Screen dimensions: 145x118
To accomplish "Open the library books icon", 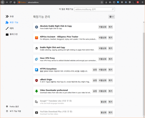I will [110, 2].
